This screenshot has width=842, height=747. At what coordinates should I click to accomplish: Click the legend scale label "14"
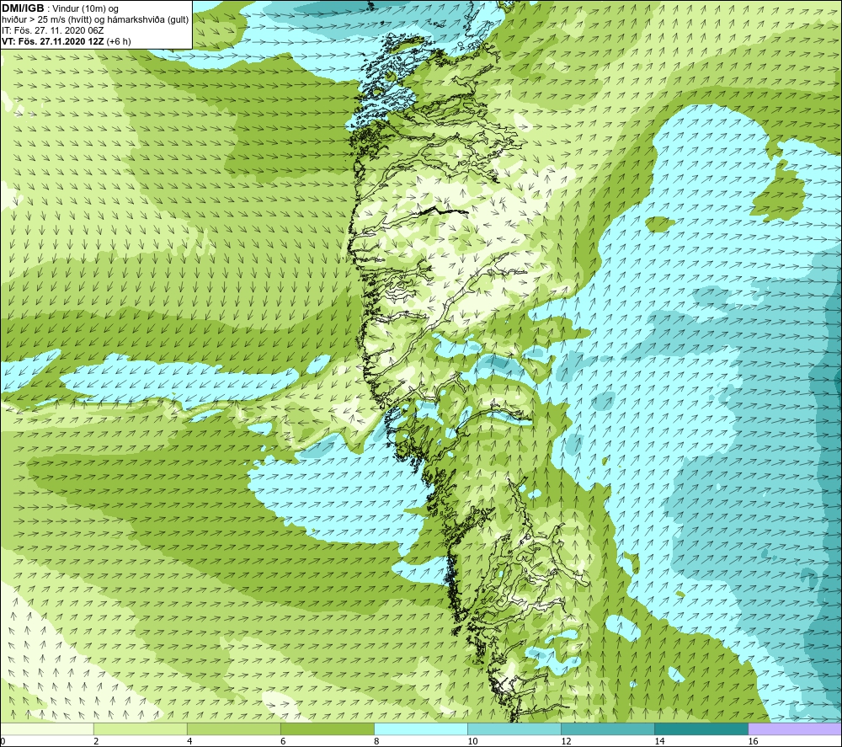pos(659,741)
